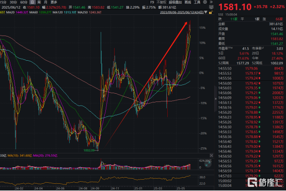
Task: Click the +2.32% change percentage
Action: click(277, 7)
